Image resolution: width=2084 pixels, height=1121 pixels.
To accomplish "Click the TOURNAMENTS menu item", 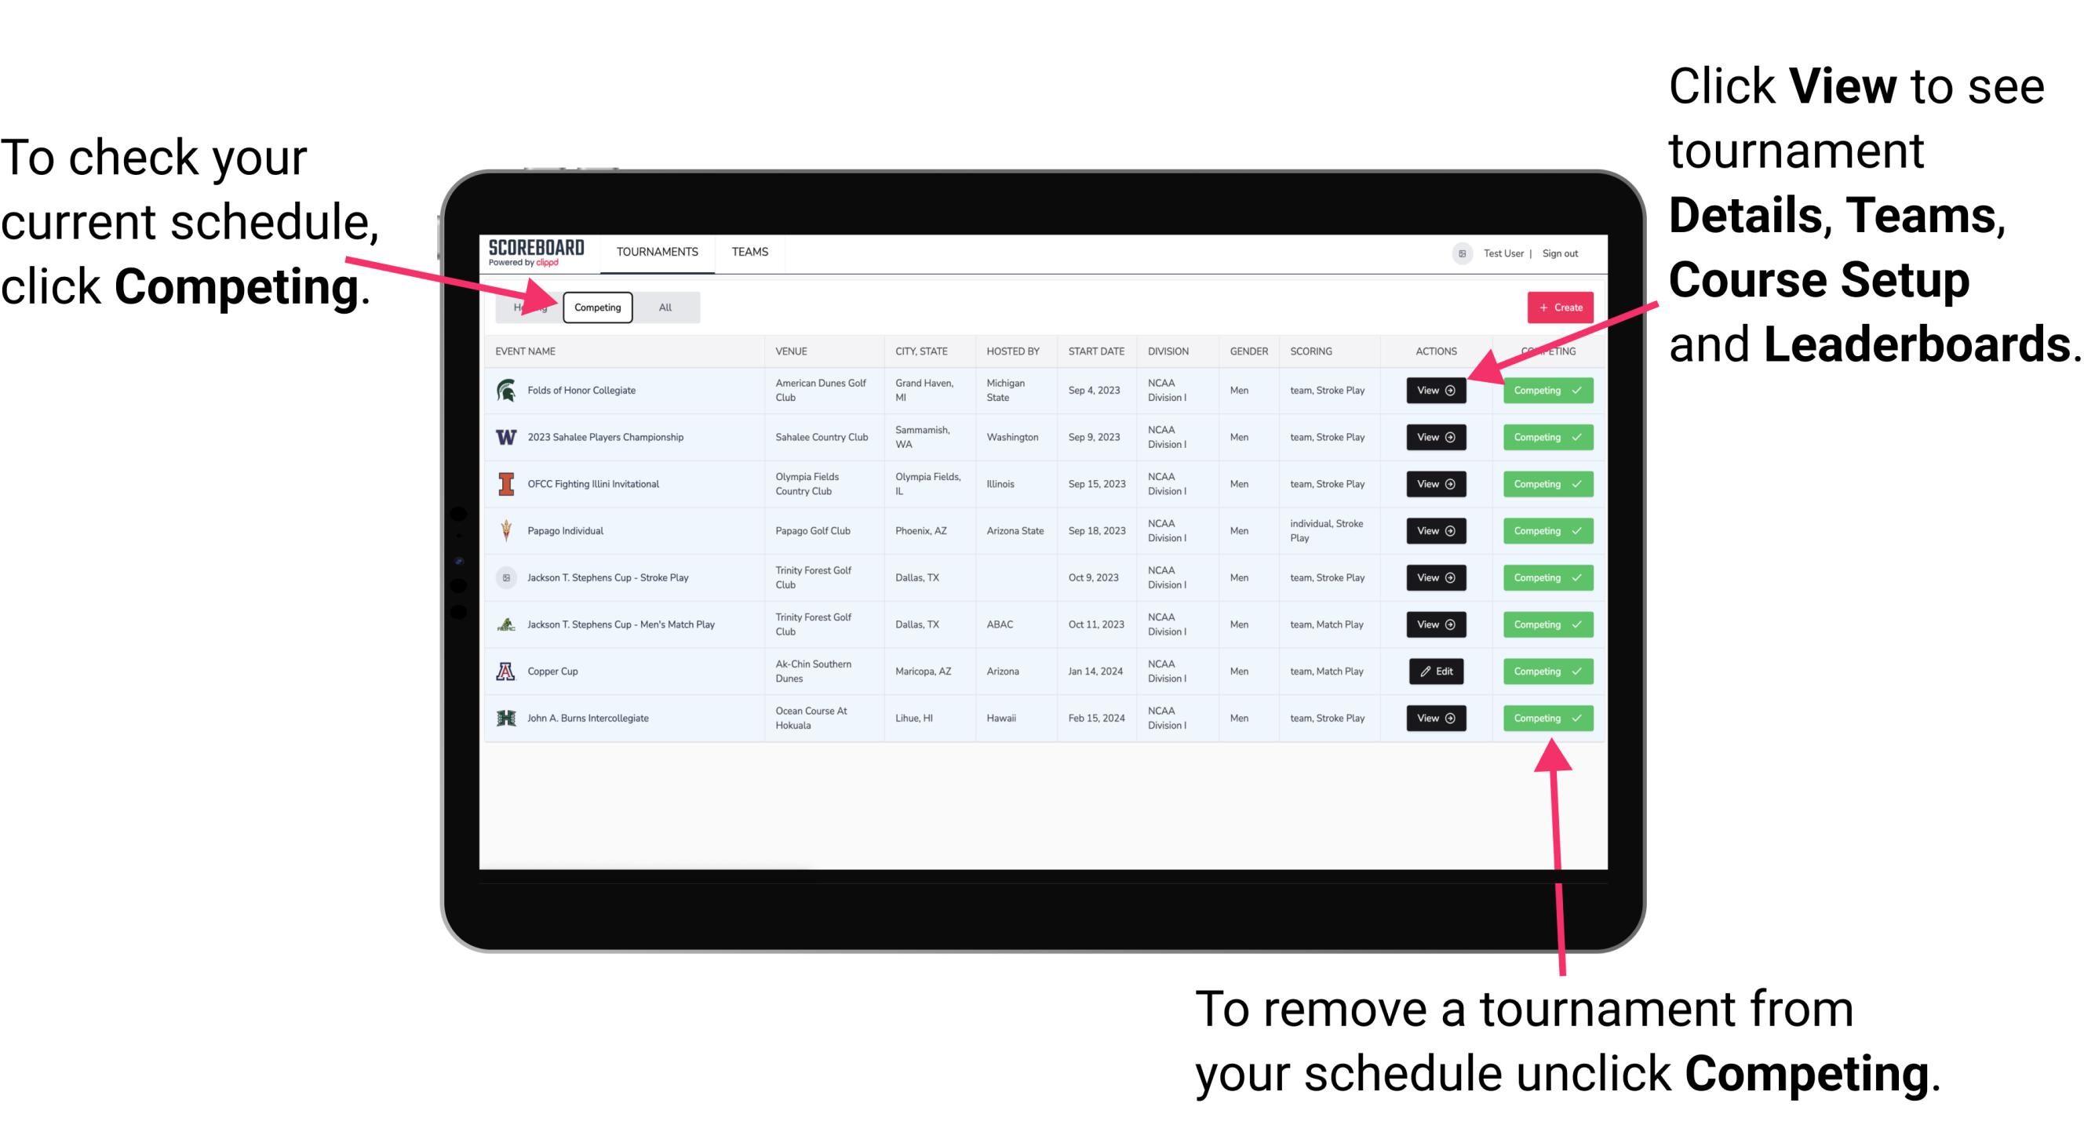I will click(x=658, y=253).
